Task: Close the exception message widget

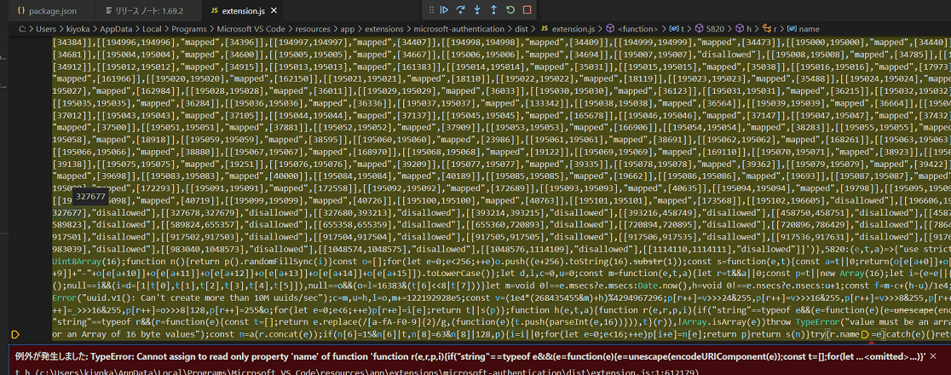Action: coord(933,356)
